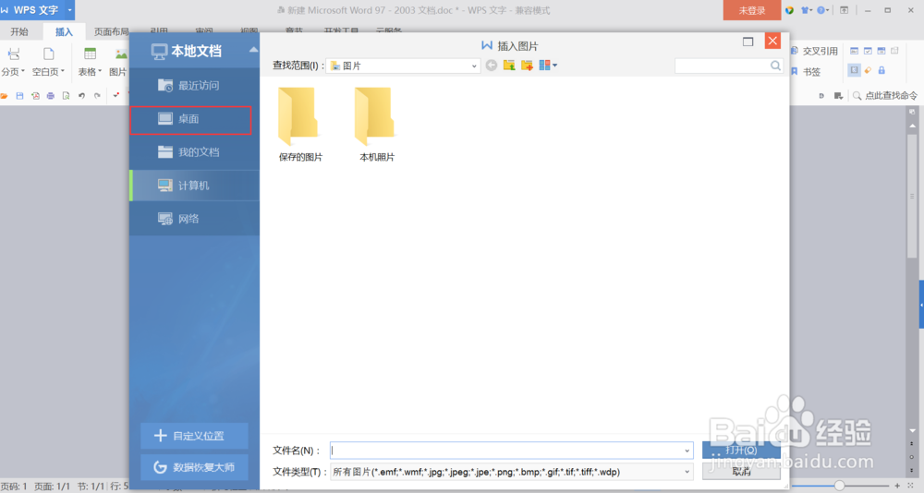Adjust the zoom slider handle
Image resolution: width=924 pixels, height=493 pixels.
(839, 486)
